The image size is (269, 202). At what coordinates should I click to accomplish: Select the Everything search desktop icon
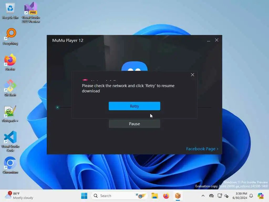tap(10, 37)
